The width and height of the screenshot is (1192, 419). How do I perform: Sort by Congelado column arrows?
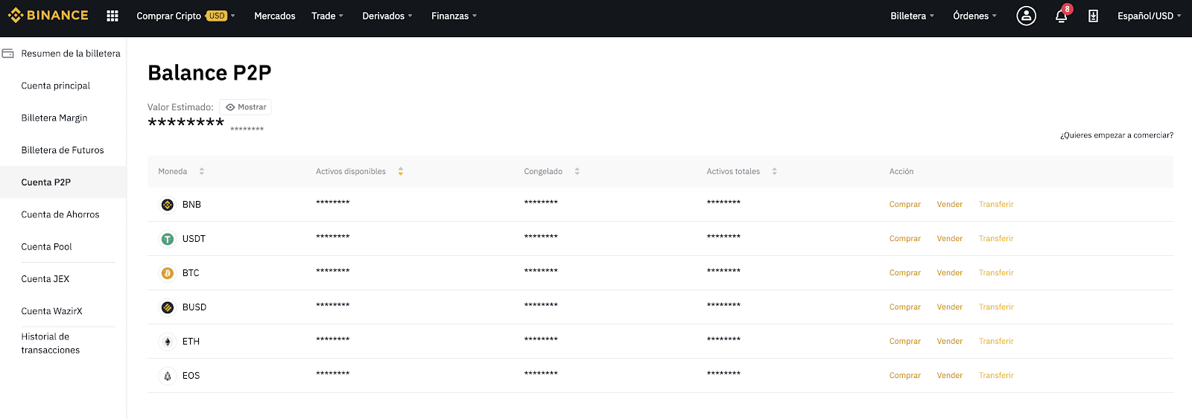[x=577, y=171]
